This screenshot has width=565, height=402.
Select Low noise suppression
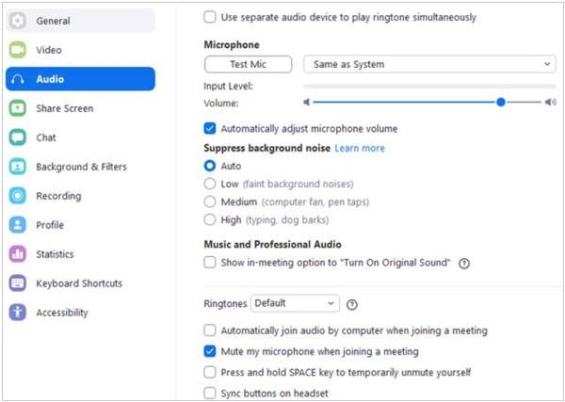(210, 184)
